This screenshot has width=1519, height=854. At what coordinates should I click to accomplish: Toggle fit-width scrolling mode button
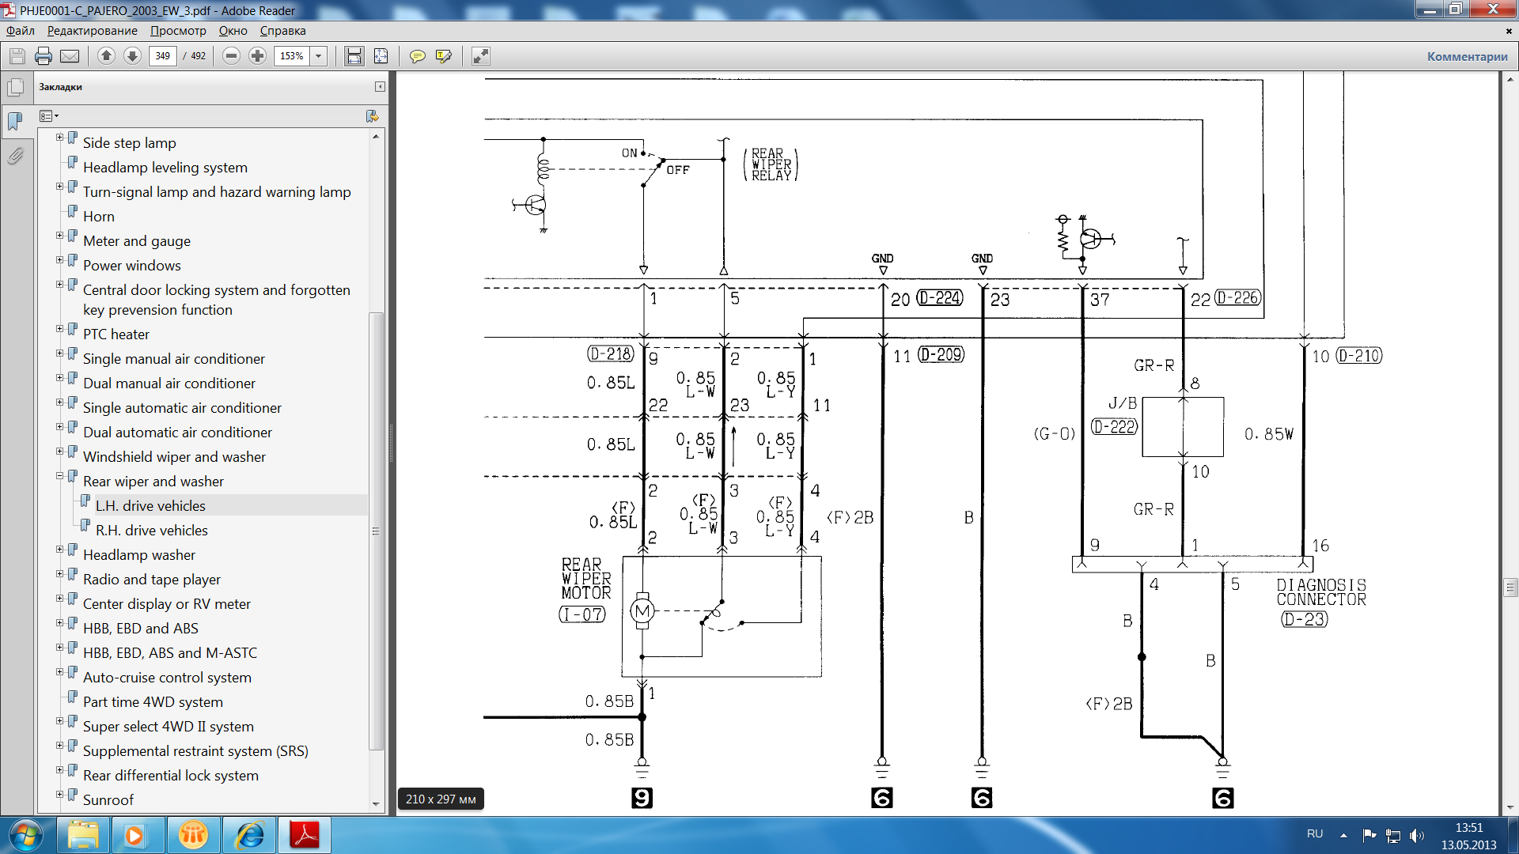tap(354, 56)
